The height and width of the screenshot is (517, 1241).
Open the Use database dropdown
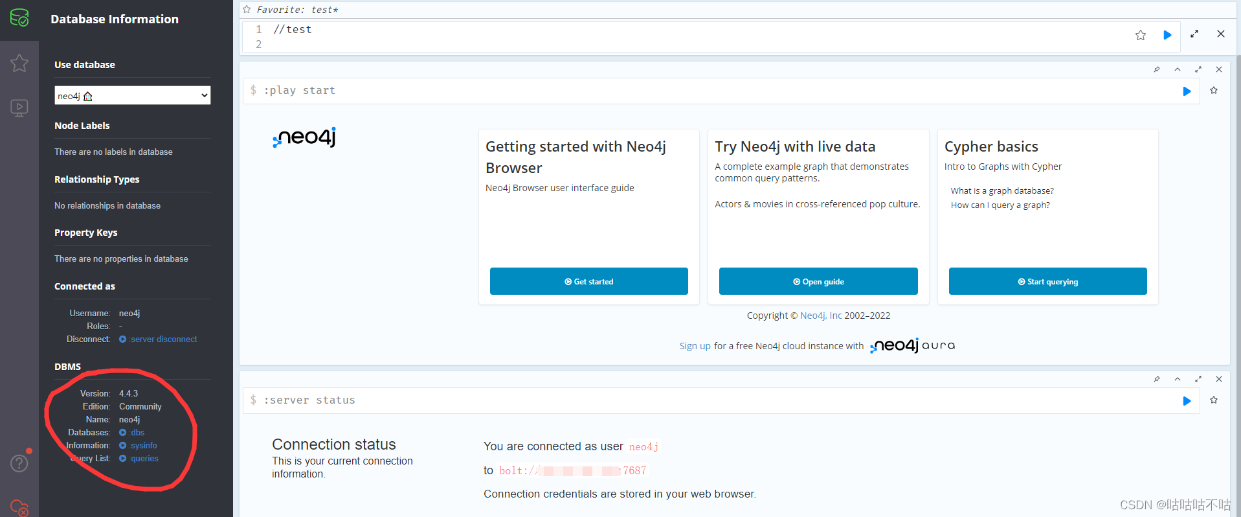(133, 95)
